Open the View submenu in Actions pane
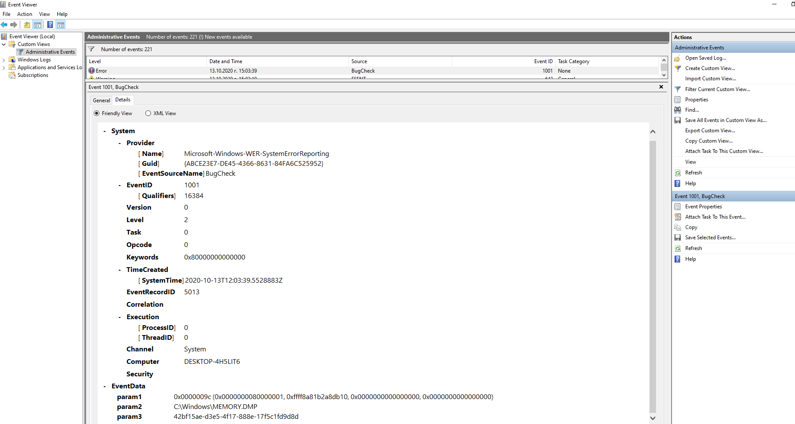 coord(690,162)
